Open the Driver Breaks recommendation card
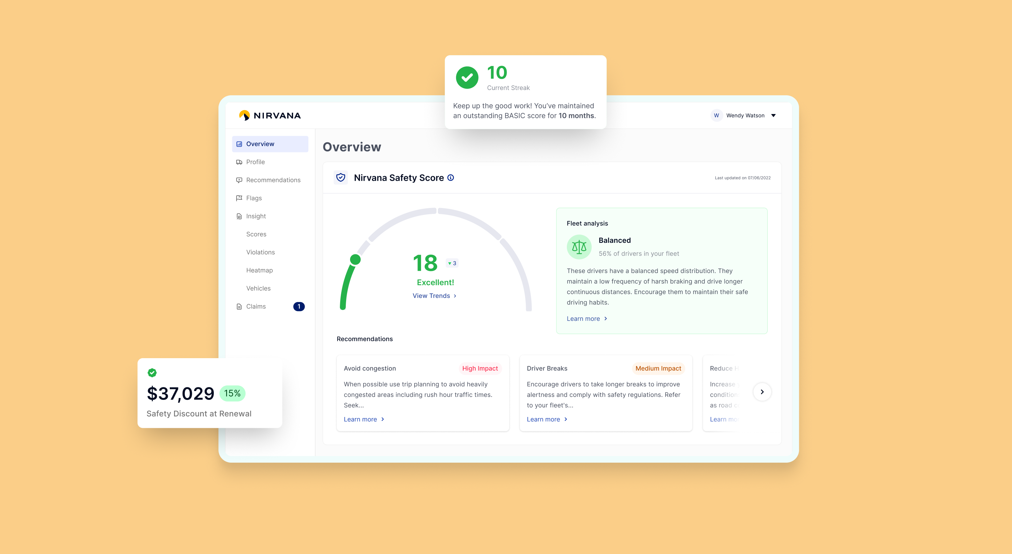Screen dimensions: 1012x554 coord(605,393)
